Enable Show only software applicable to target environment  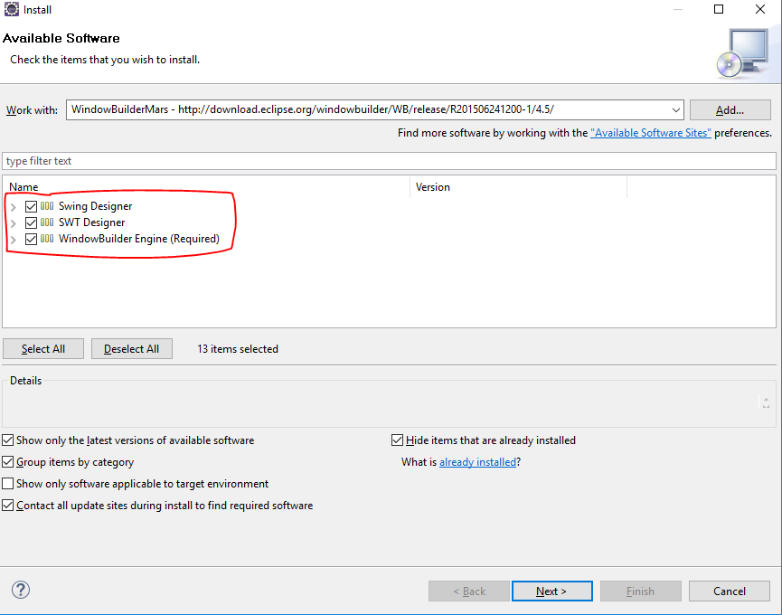8,483
